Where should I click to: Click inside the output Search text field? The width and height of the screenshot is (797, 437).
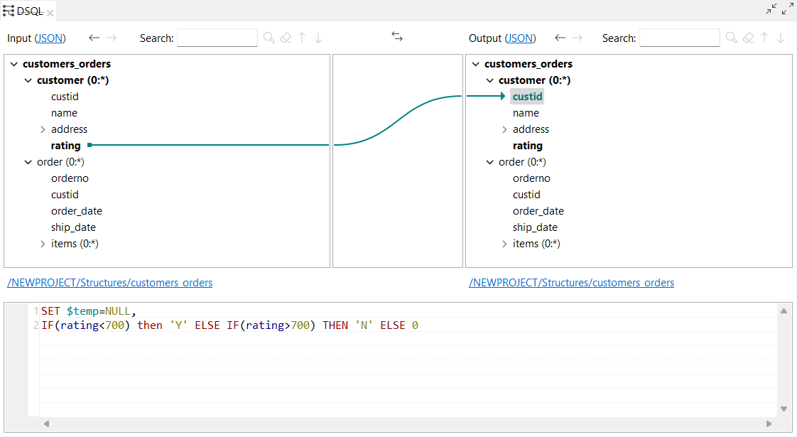pos(679,38)
